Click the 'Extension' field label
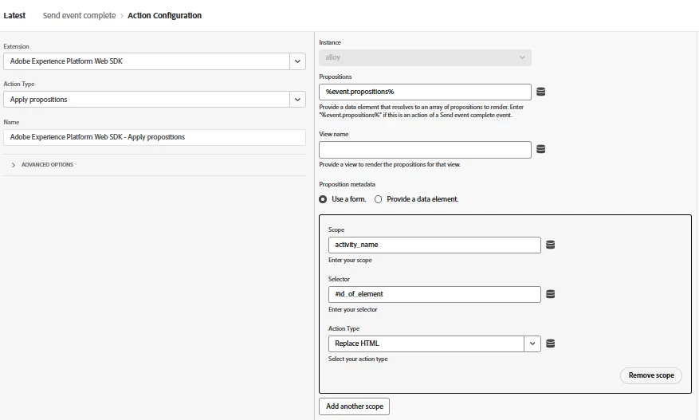Image resolution: width=699 pixels, height=420 pixels. pyautogui.click(x=16, y=46)
